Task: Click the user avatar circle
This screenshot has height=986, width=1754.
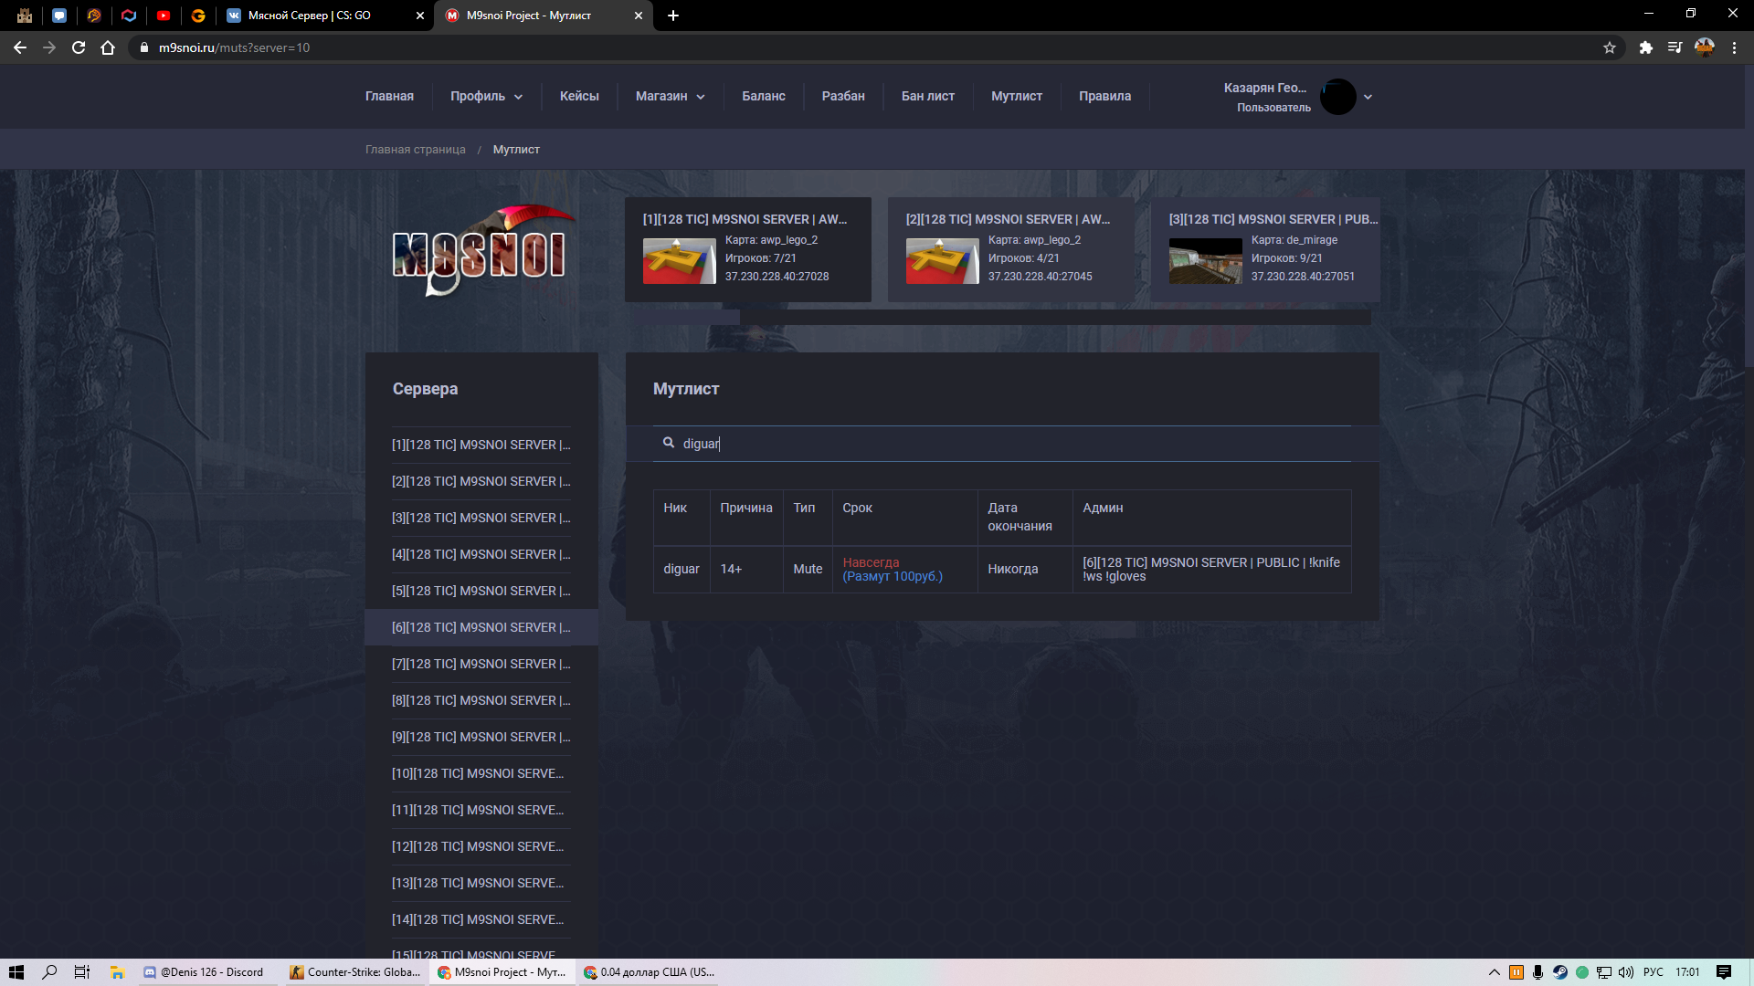Action: tap(1338, 97)
